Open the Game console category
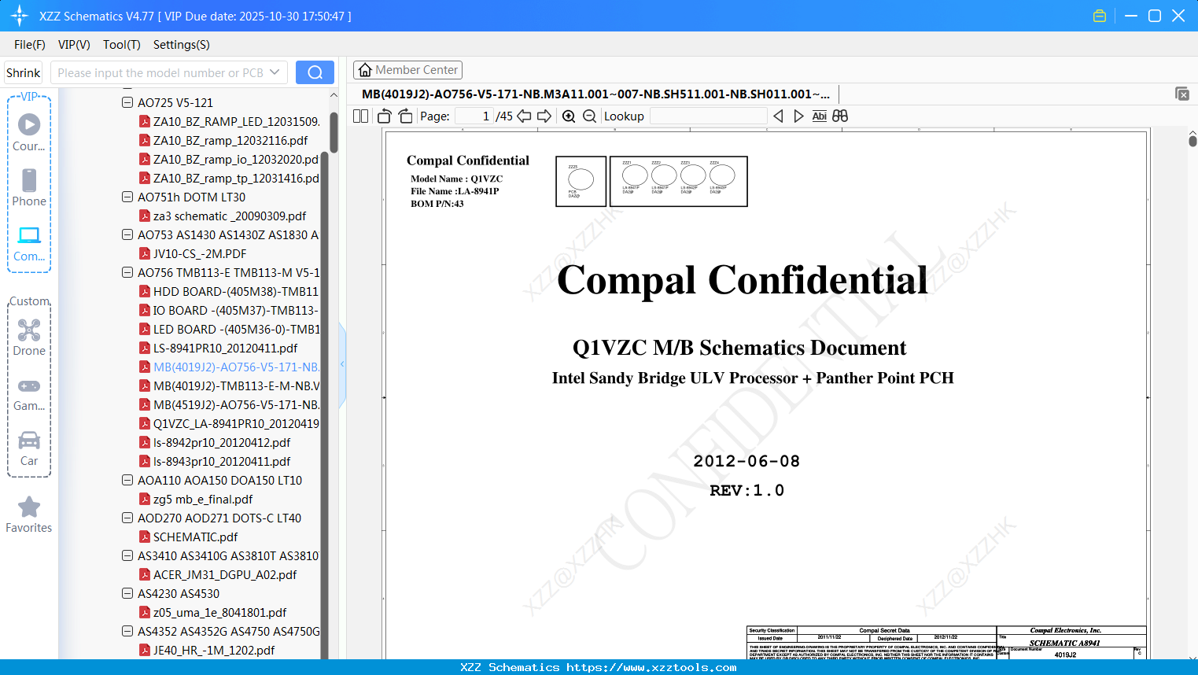This screenshot has height=675, width=1198. click(x=29, y=394)
